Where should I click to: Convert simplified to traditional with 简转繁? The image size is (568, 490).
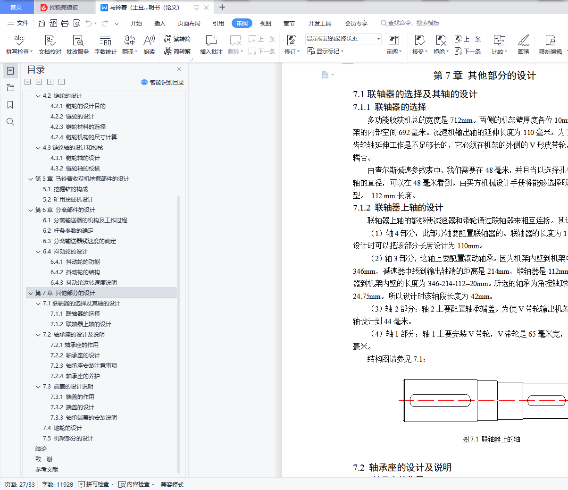[177, 51]
